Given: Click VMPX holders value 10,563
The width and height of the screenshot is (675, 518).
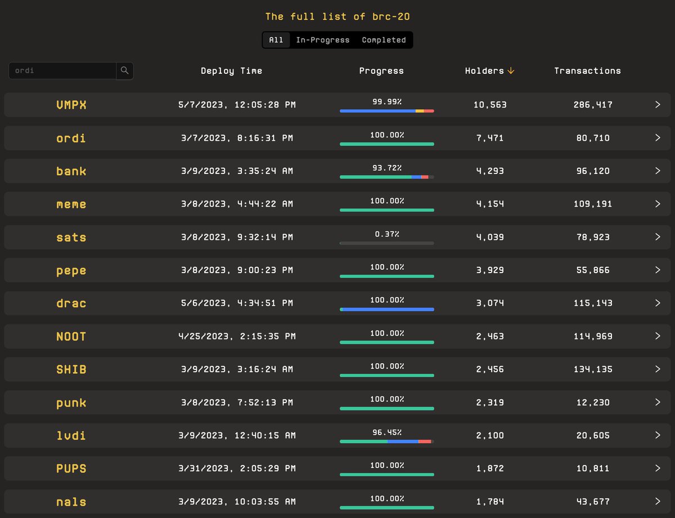Looking at the screenshot, I should tap(490, 105).
